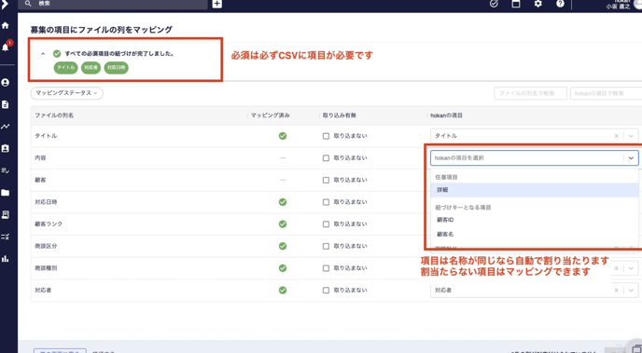Viewport: 642px width, 353px height.
Task: Open the trend line chart icon in sidebar
Action: tap(6, 127)
